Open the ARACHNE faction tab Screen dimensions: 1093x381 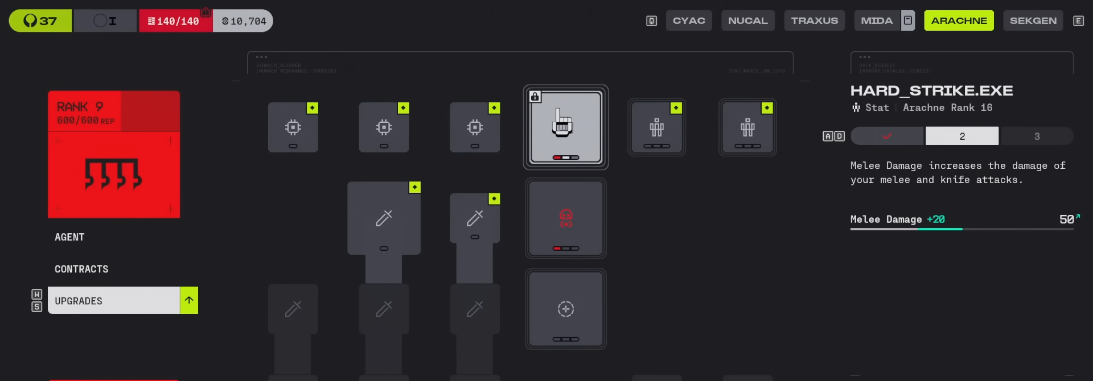pos(959,20)
